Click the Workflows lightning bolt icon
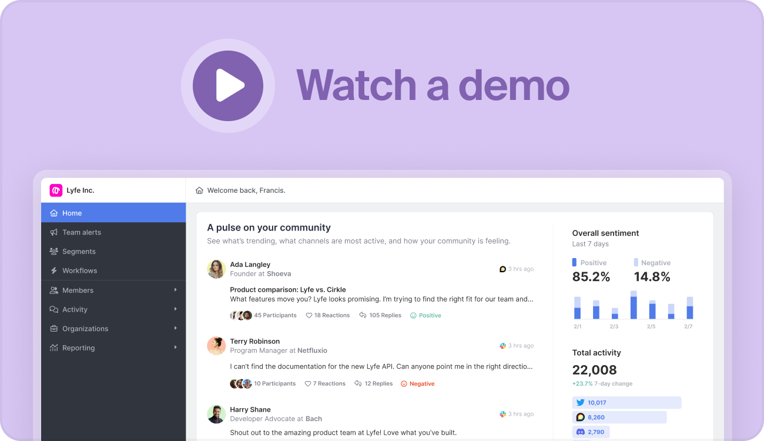The height and width of the screenshot is (441, 764). pyautogui.click(x=54, y=270)
